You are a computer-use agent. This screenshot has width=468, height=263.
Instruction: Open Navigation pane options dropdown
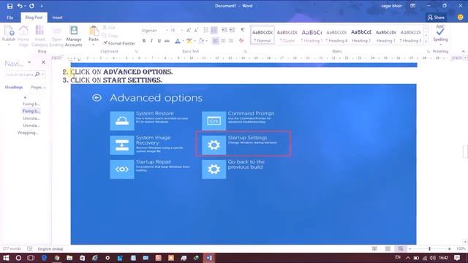(29, 62)
